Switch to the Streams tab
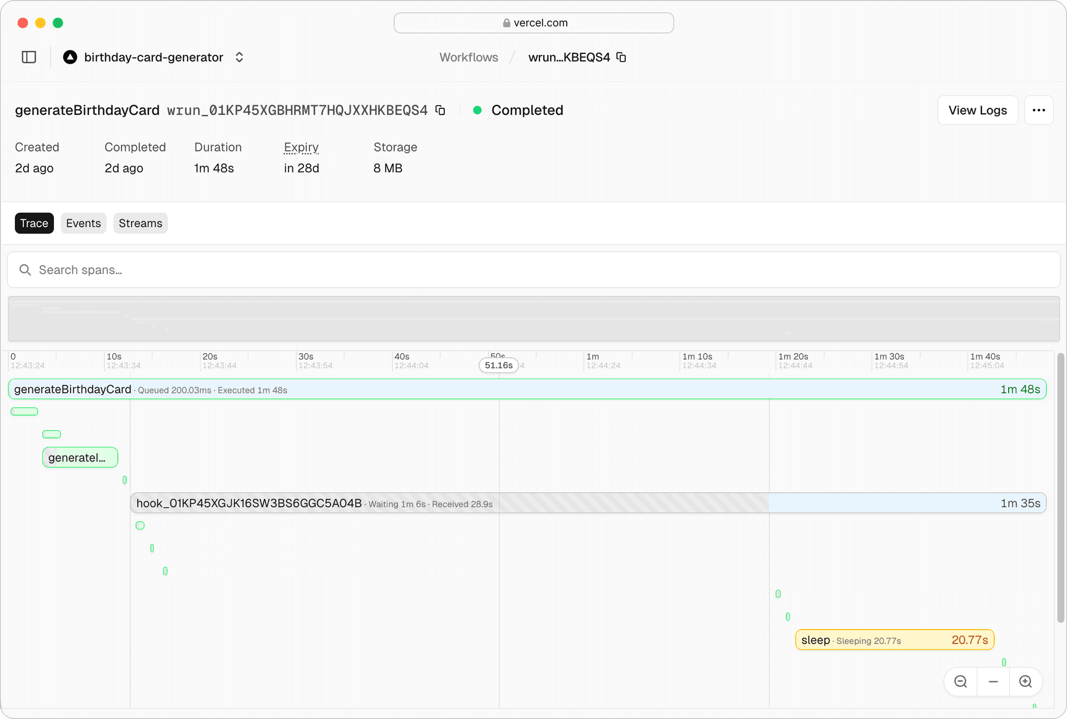The image size is (1067, 719). (140, 223)
